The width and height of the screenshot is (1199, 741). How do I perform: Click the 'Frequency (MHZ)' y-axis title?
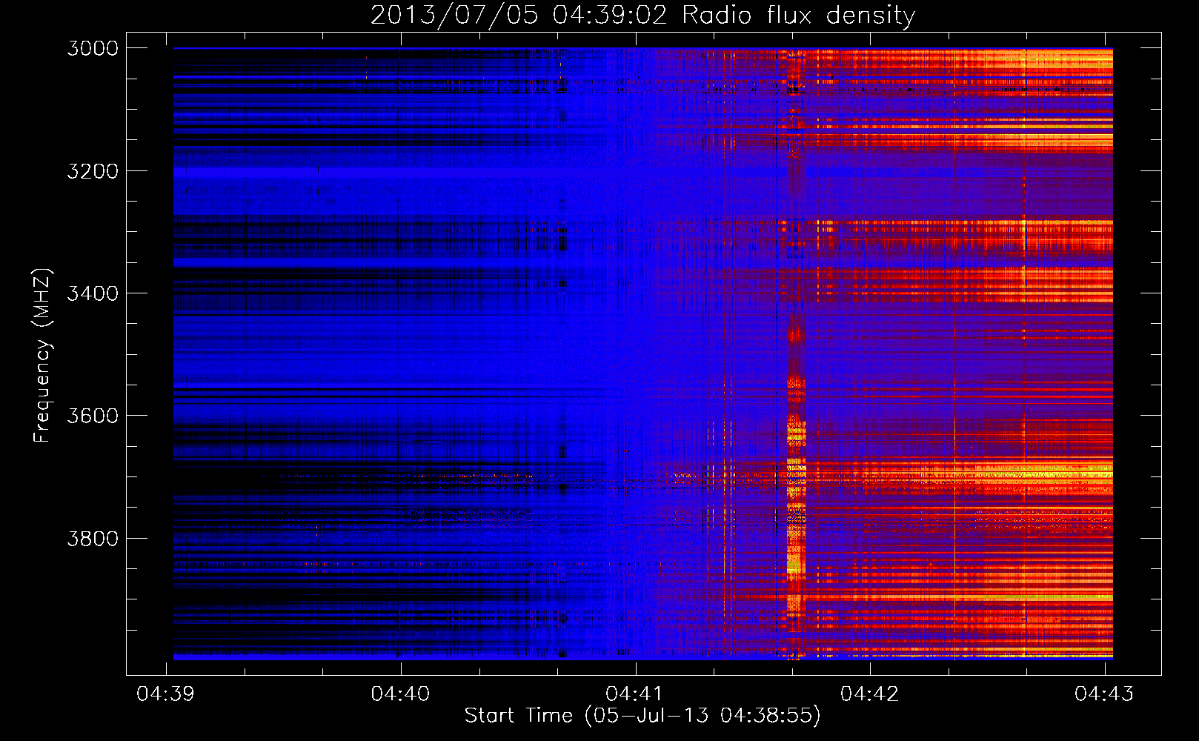point(42,356)
